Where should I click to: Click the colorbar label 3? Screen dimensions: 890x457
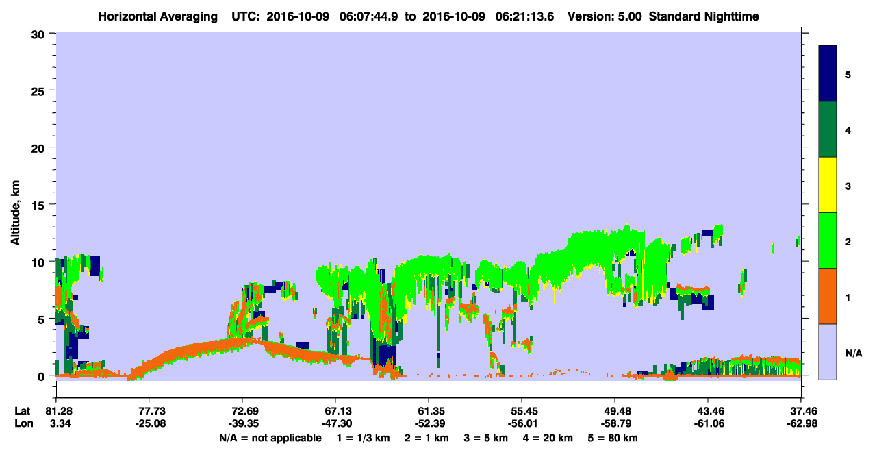point(848,186)
